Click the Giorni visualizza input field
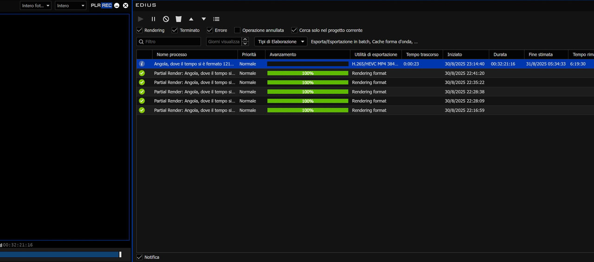This screenshot has width=594, height=262. pos(224,42)
